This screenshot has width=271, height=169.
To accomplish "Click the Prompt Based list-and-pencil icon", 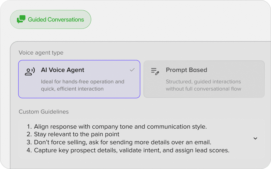I will pyautogui.click(x=155, y=71).
